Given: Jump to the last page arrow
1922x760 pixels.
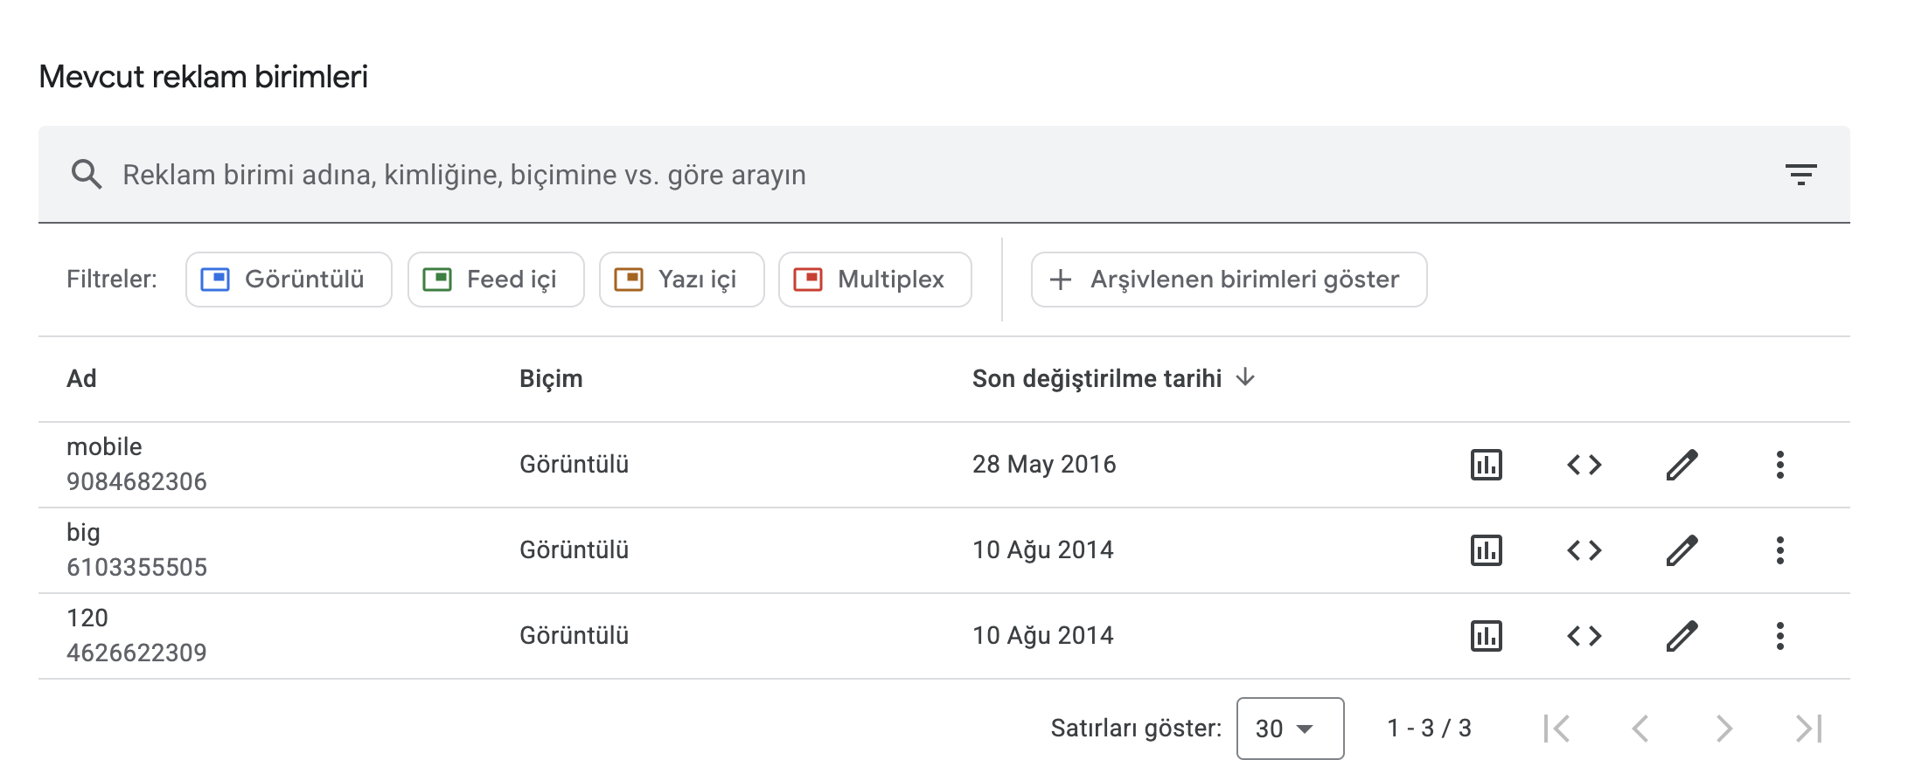Looking at the screenshot, I should click(x=1809, y=729).
